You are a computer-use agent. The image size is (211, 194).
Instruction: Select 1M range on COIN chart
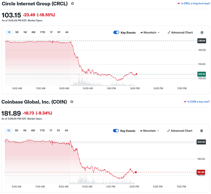(x=25, y=130)
